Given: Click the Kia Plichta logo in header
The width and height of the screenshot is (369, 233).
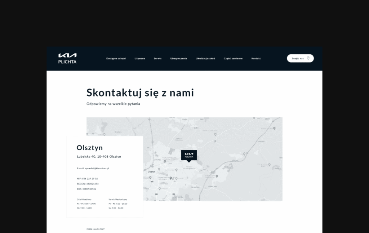Looking at the screenshot, I should (67, 58).
